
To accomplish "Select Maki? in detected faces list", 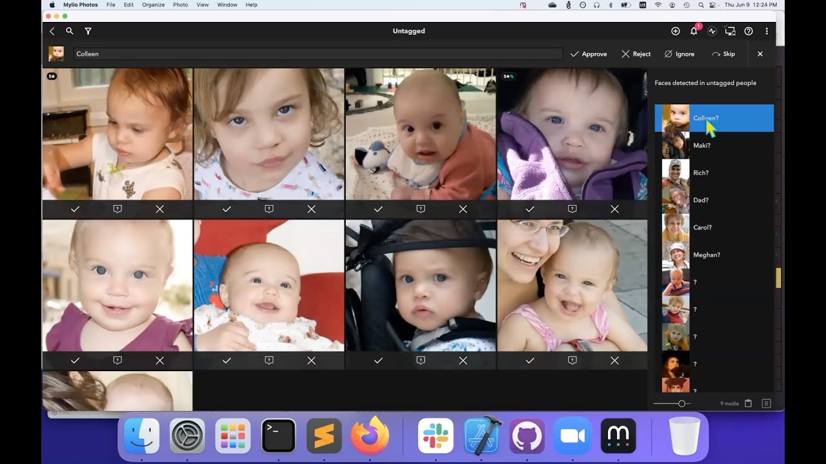I will coord(714,146).
